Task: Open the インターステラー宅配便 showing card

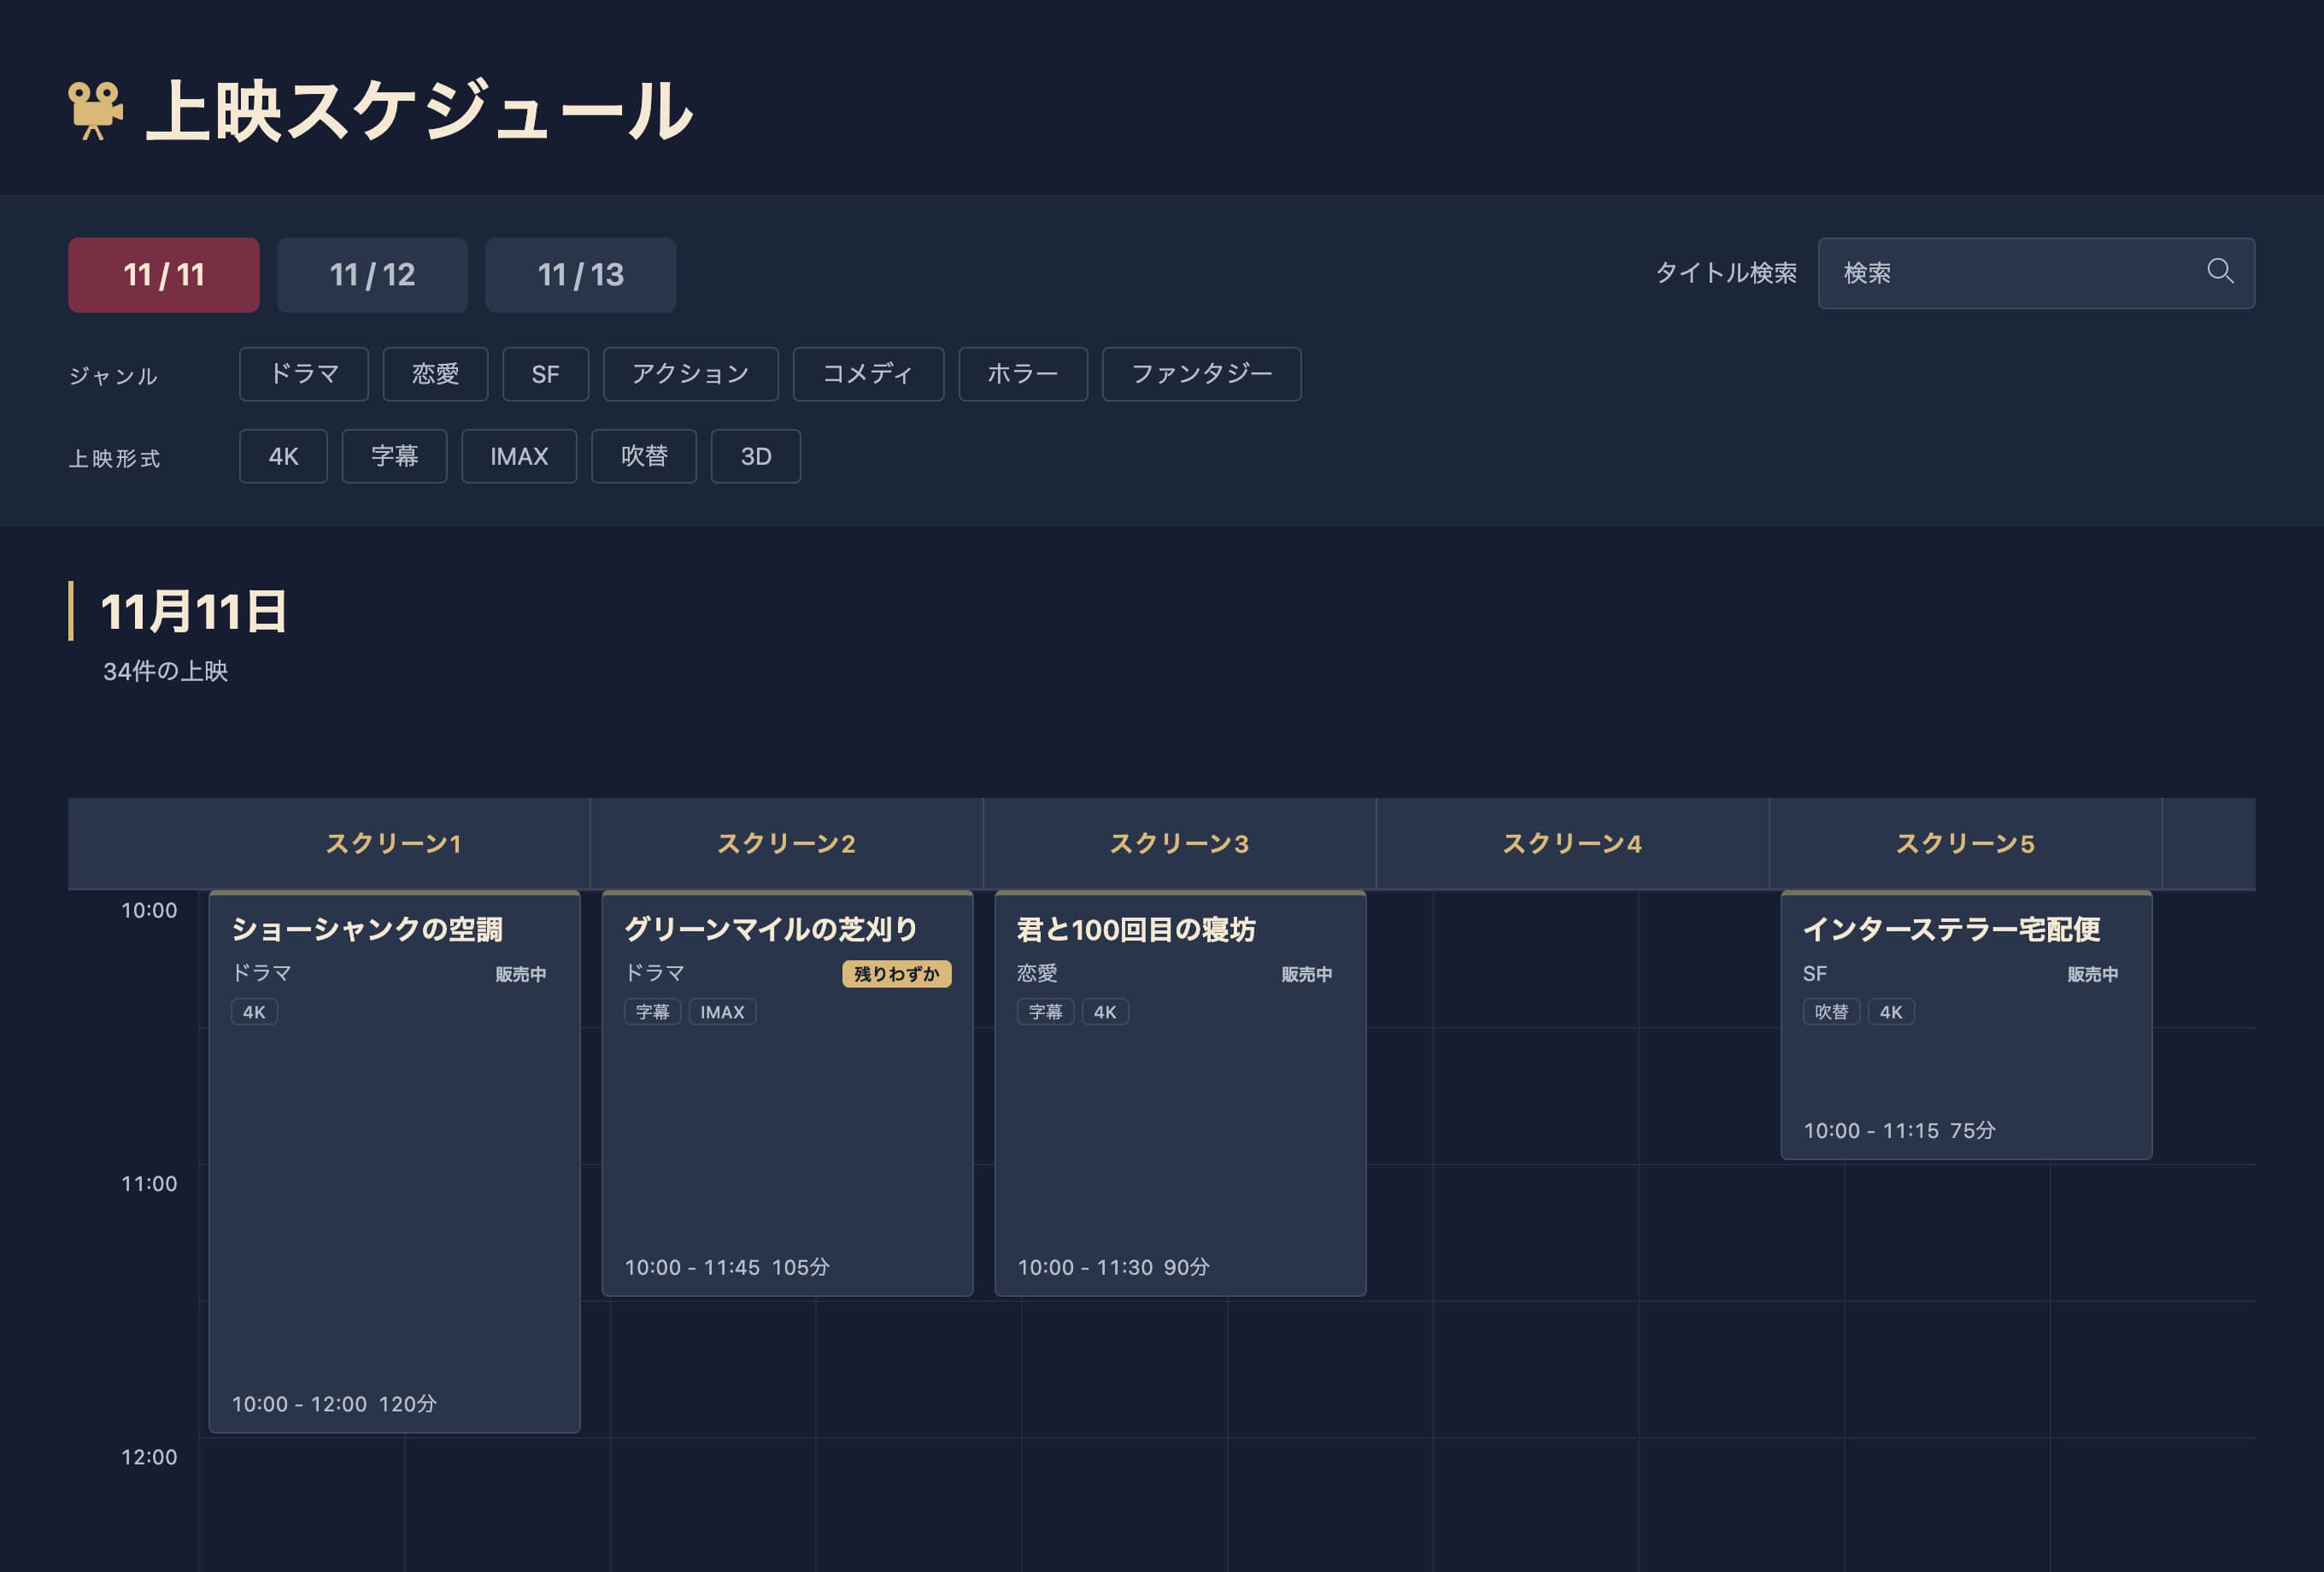Action: [x=1966, y=1025]
